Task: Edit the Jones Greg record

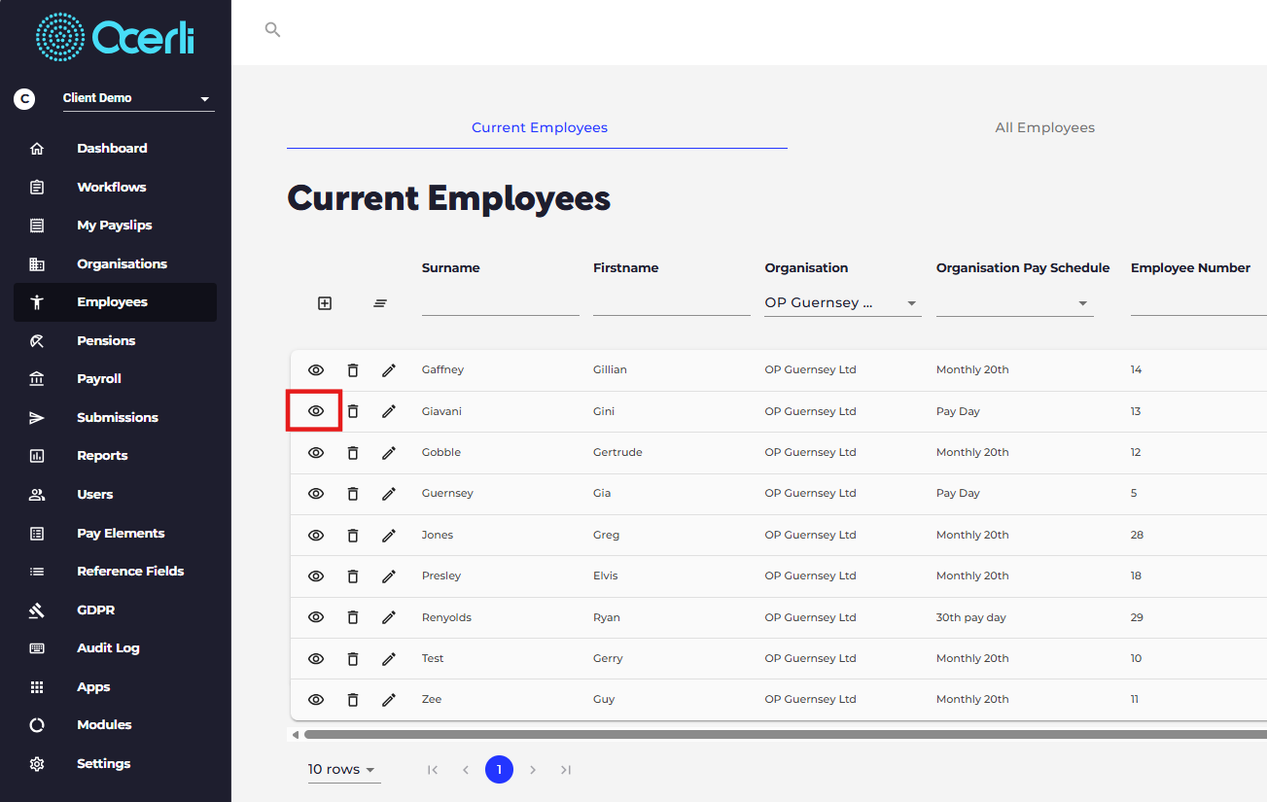Action: coord(389,536)
